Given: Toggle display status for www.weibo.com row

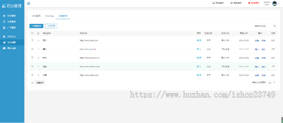Looking at the screenshot, I should click(199, 75).
